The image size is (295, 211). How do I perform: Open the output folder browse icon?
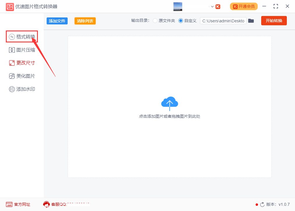tap(251, 21)
